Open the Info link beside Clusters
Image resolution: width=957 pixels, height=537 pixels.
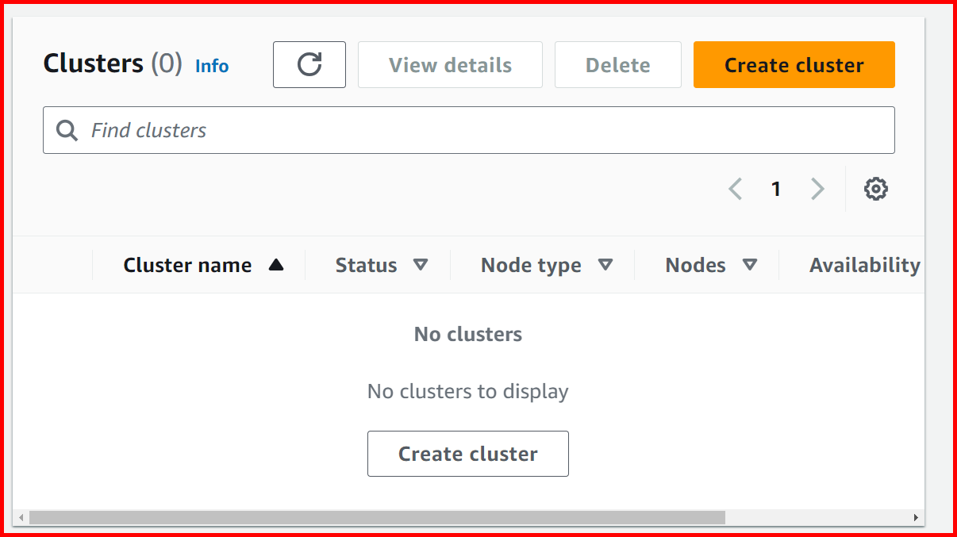(211, 67)
